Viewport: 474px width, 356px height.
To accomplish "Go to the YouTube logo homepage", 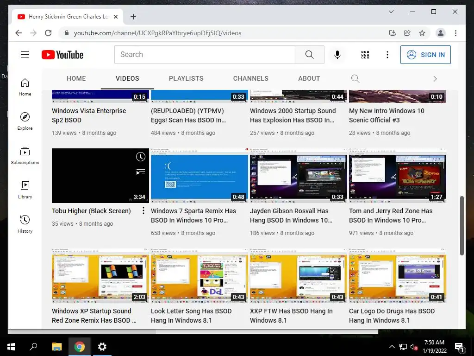I will point(62,55).
